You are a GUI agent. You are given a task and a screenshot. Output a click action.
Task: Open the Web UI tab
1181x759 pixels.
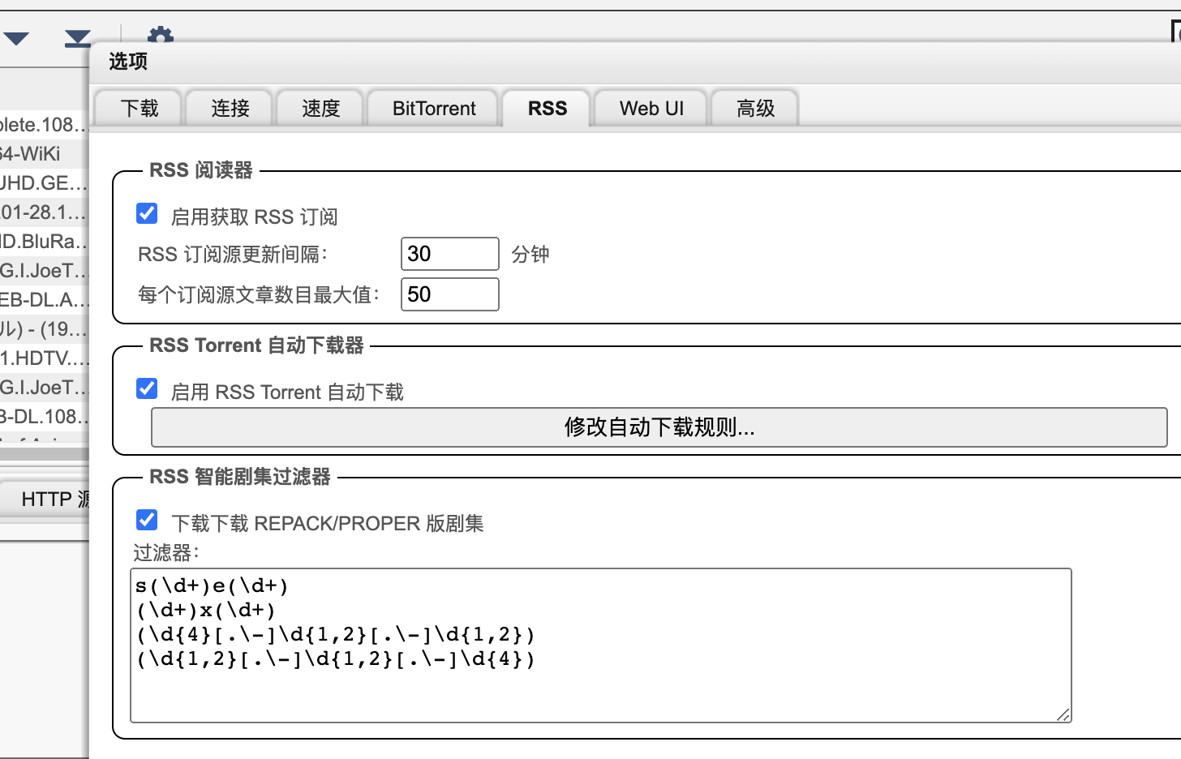651,109
